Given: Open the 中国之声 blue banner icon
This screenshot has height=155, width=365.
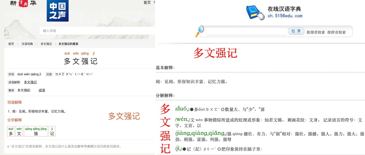Looking at the screenshot, I should click(57, 11).
